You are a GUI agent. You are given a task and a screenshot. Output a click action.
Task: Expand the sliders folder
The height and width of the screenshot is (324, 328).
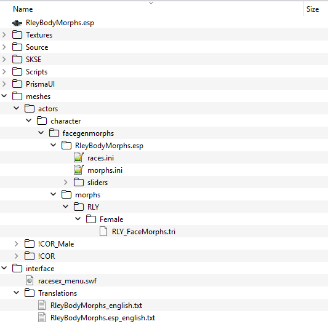[65, 182]
